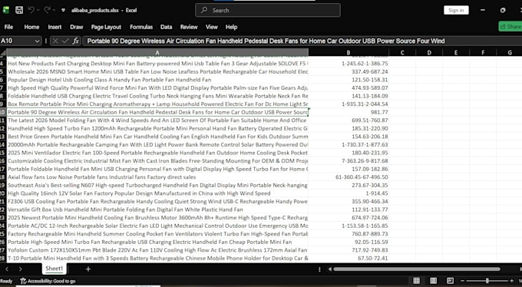Open the Insert Function fx dialog
The height and width of the screenshot is (287, 522).
pyautogui.click(x=75, y=41)
